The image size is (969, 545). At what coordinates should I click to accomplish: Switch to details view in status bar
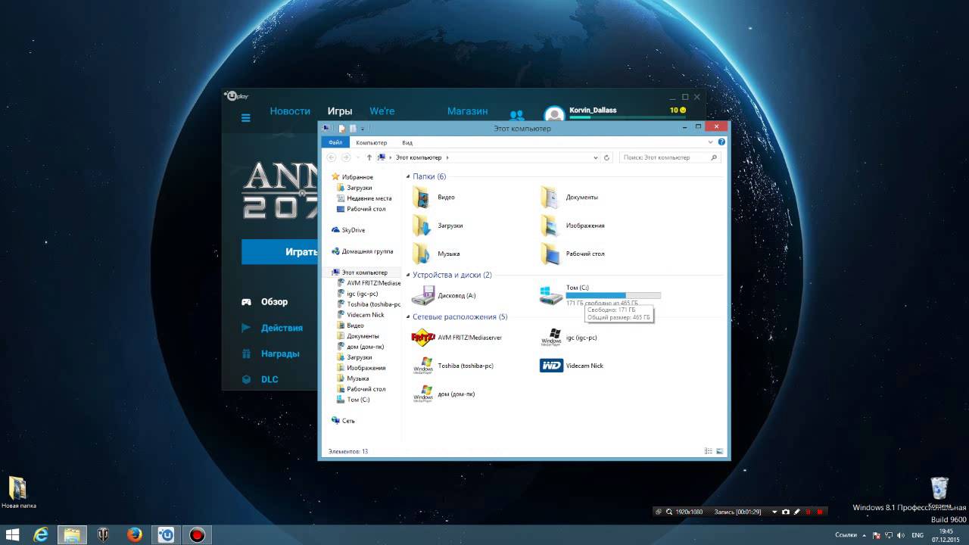pos(709,451)
